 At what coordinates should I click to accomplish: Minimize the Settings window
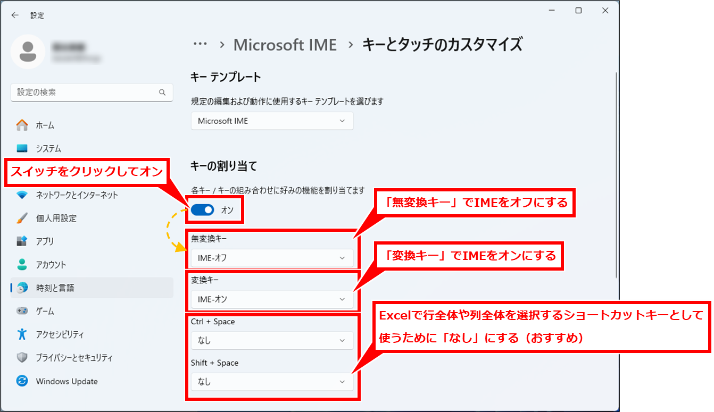click(x=552, y=11)
